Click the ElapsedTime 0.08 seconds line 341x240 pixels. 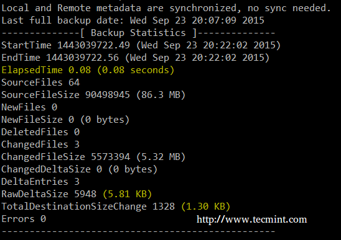(x=88, y=70)
